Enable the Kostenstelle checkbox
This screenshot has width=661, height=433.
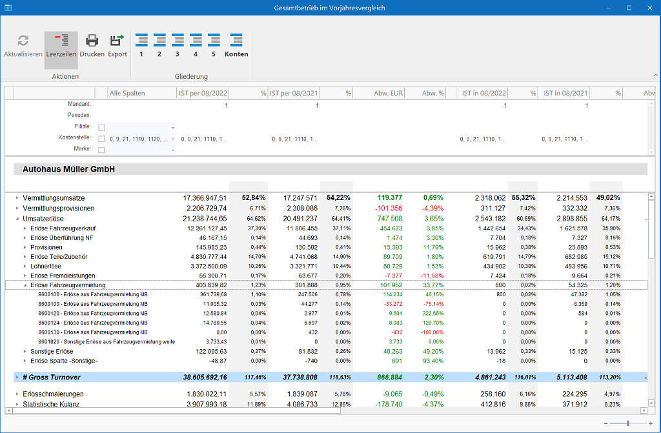tap(101, 139)
